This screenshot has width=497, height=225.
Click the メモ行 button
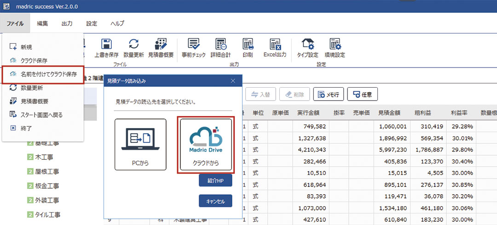click(x=329, y=94)
